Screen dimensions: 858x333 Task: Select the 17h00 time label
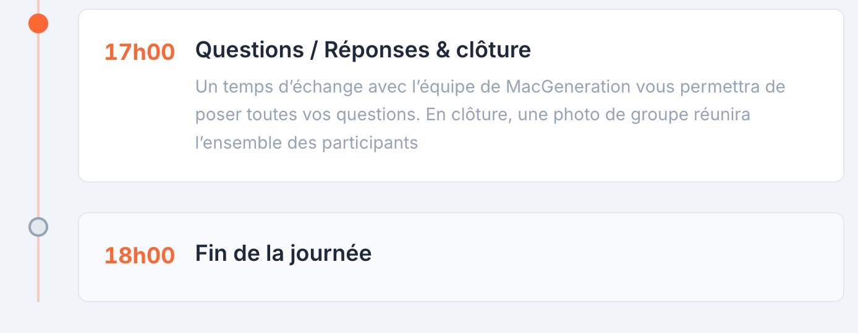(139, 52)
